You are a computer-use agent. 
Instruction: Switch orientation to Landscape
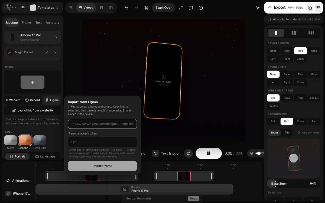pyautogui.click(x=45, y=156)
